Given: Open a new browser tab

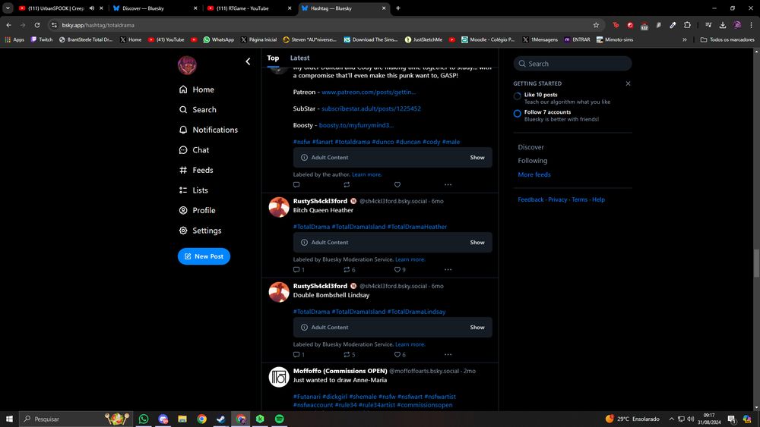Looking at the screenshot, I should tap(398, 8).
